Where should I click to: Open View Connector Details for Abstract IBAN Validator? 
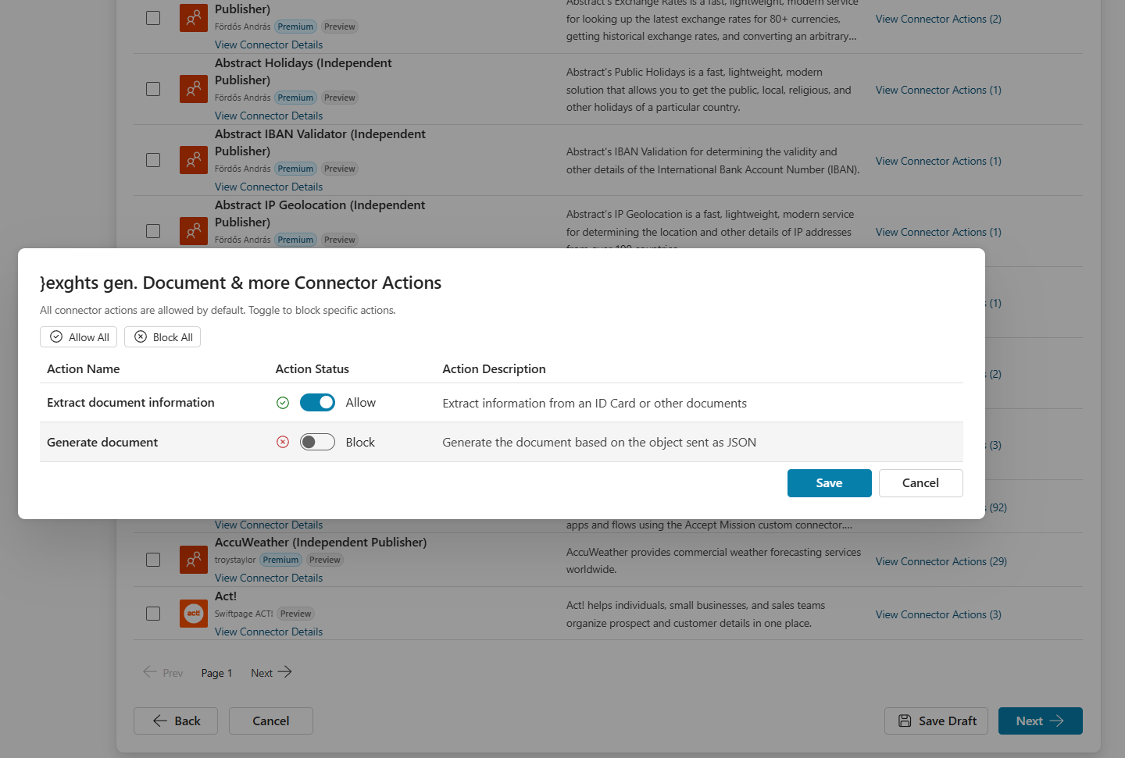point(269,187)
